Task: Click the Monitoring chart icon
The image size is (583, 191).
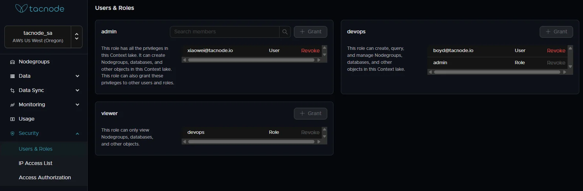Action: (12, 105)
